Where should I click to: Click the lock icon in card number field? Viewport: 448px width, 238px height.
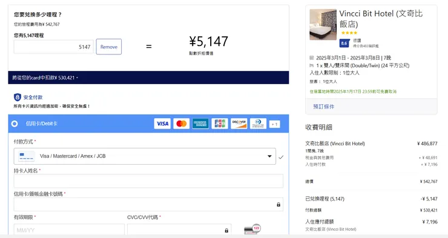coord(278,205)
